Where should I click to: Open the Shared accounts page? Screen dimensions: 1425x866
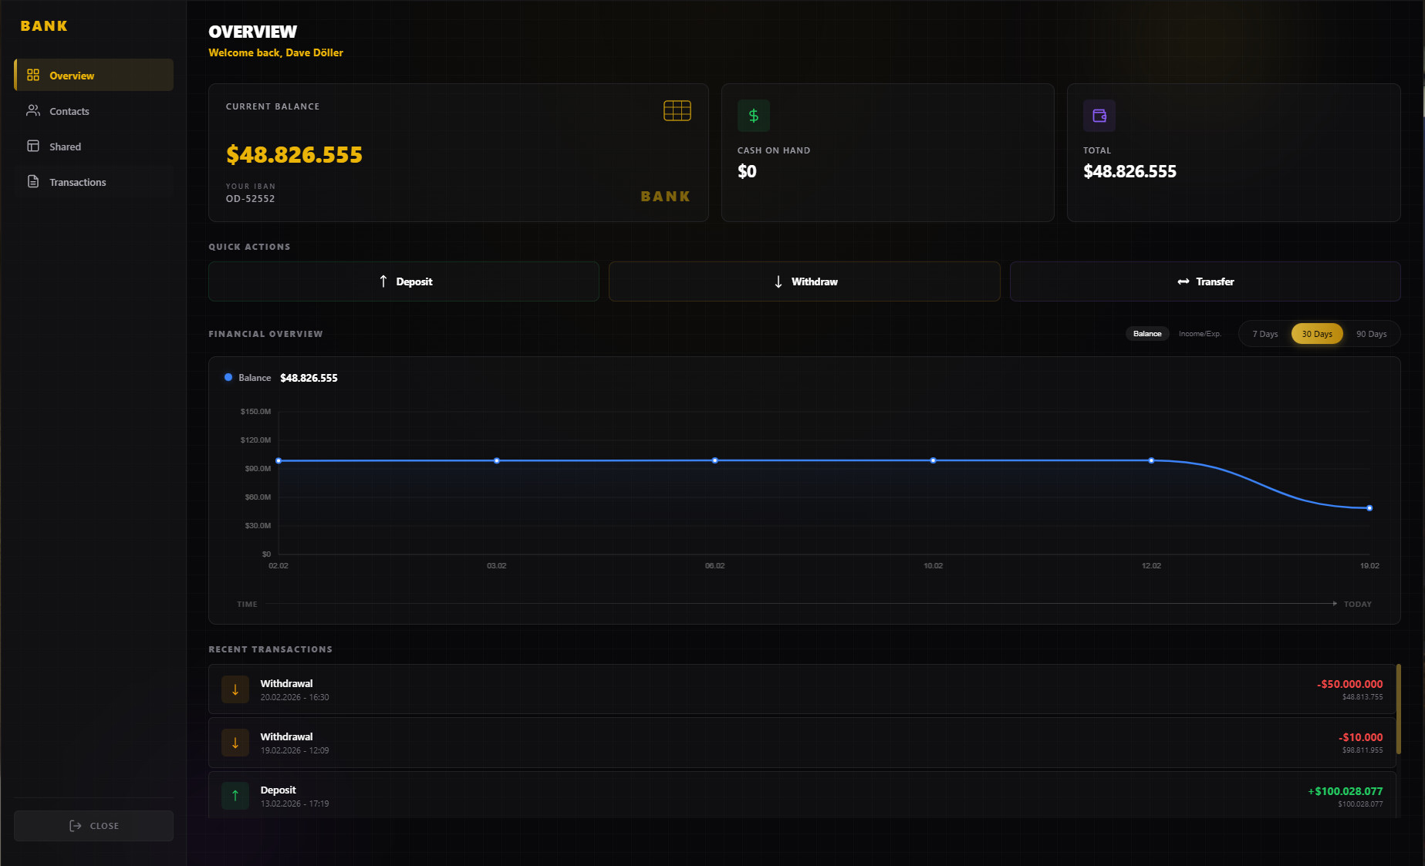pos(65,147)
